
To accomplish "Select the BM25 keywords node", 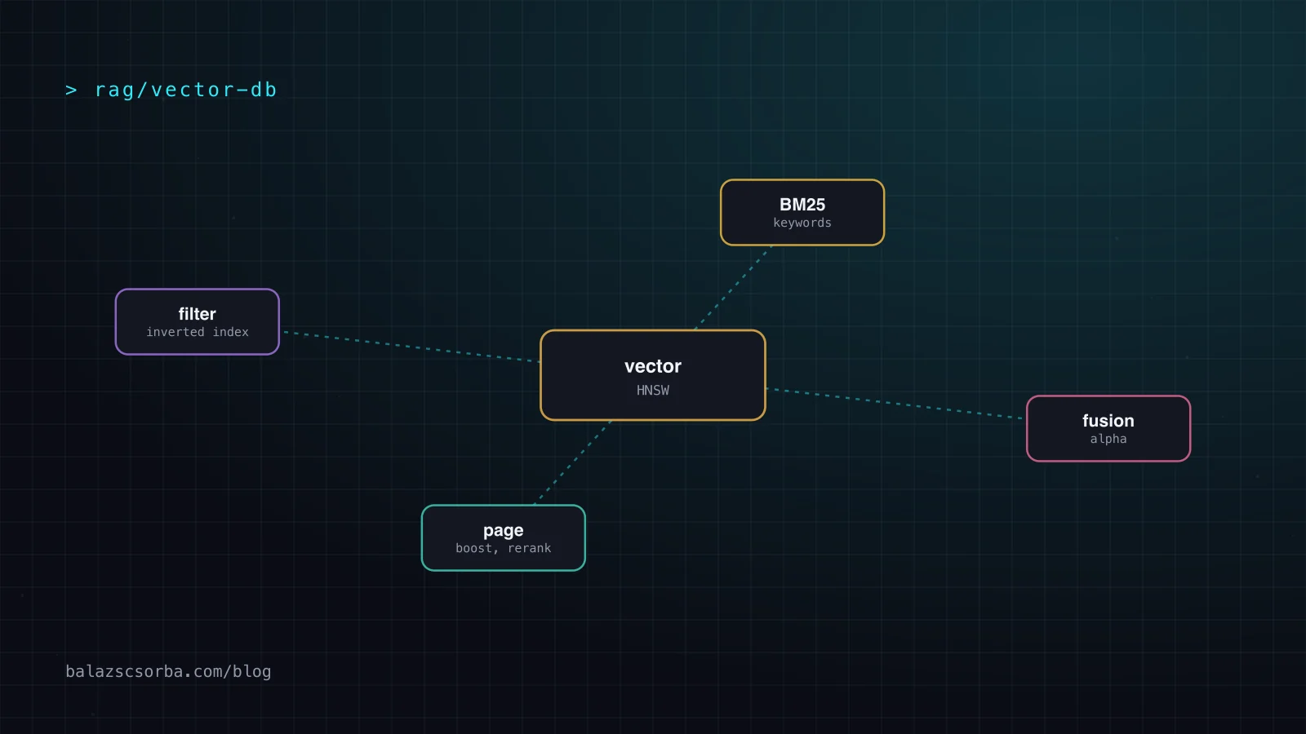I will pyautogui.click(x=802, y=212).
